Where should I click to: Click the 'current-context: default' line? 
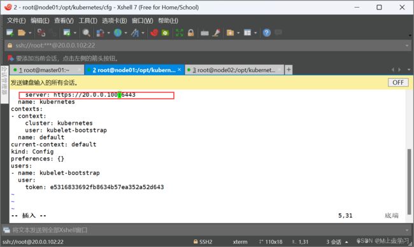(54, 145)
